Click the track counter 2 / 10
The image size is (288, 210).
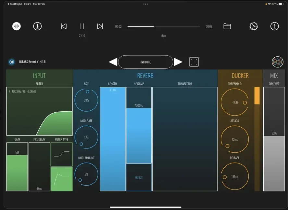click(x=82, y=35)
